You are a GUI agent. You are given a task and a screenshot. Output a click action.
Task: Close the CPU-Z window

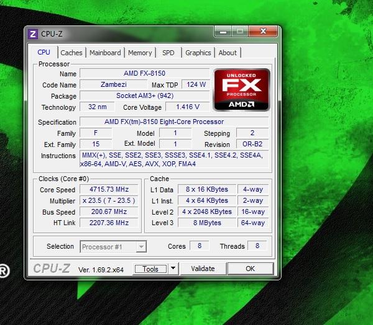263,31
